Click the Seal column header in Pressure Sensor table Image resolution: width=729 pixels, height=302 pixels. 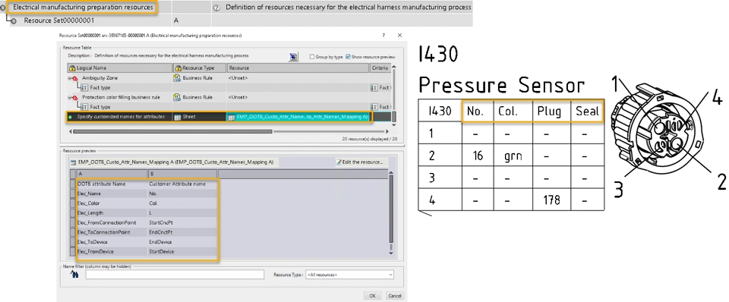pyautogui.click(x=587, y=111)
